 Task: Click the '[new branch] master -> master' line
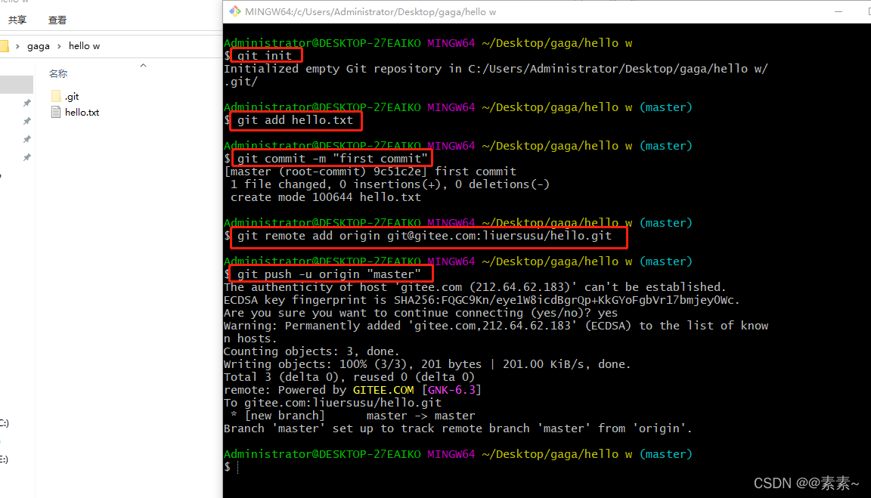click(353, 416)
